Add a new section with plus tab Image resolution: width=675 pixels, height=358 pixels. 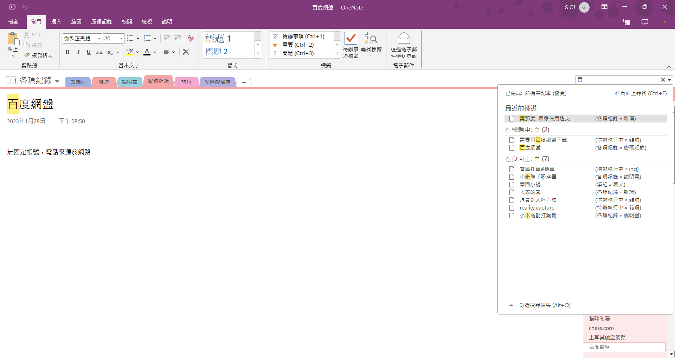(244, 82)
